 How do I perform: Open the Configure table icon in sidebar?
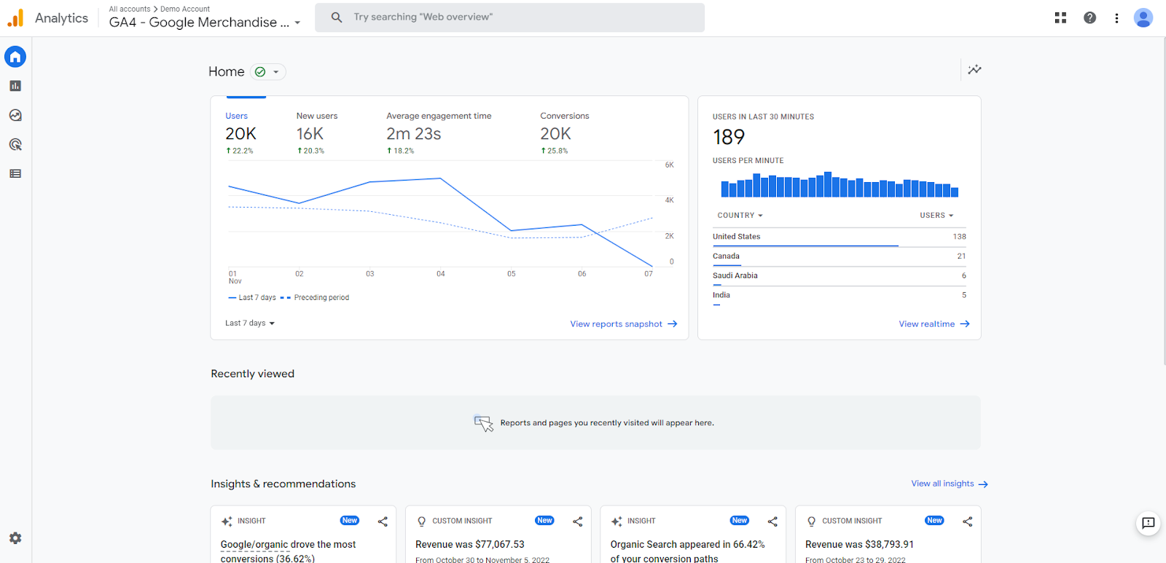(15, 173)
